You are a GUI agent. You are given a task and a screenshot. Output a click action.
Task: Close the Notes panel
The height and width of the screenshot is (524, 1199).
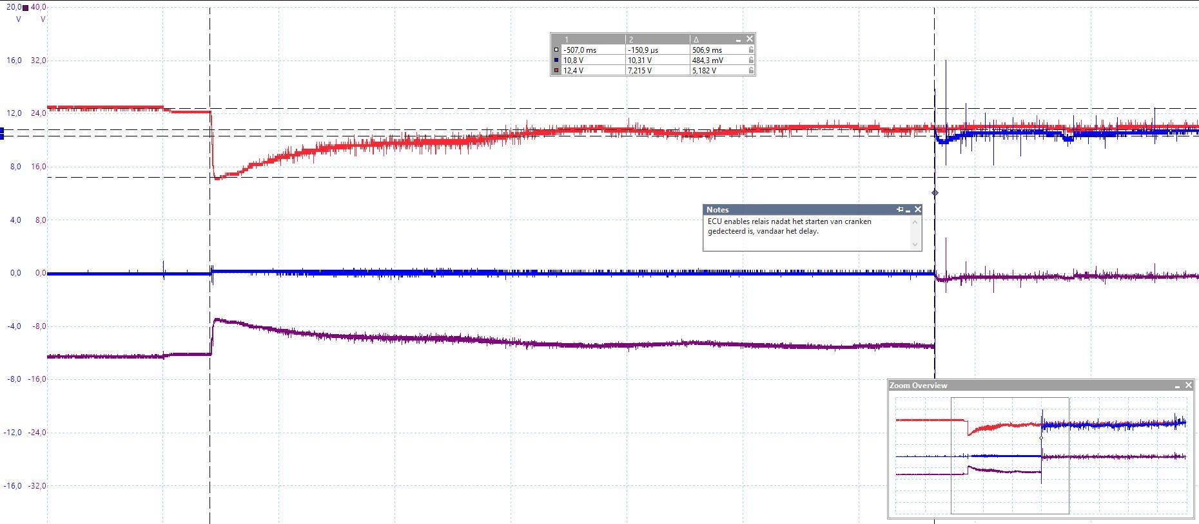point(918,210)
